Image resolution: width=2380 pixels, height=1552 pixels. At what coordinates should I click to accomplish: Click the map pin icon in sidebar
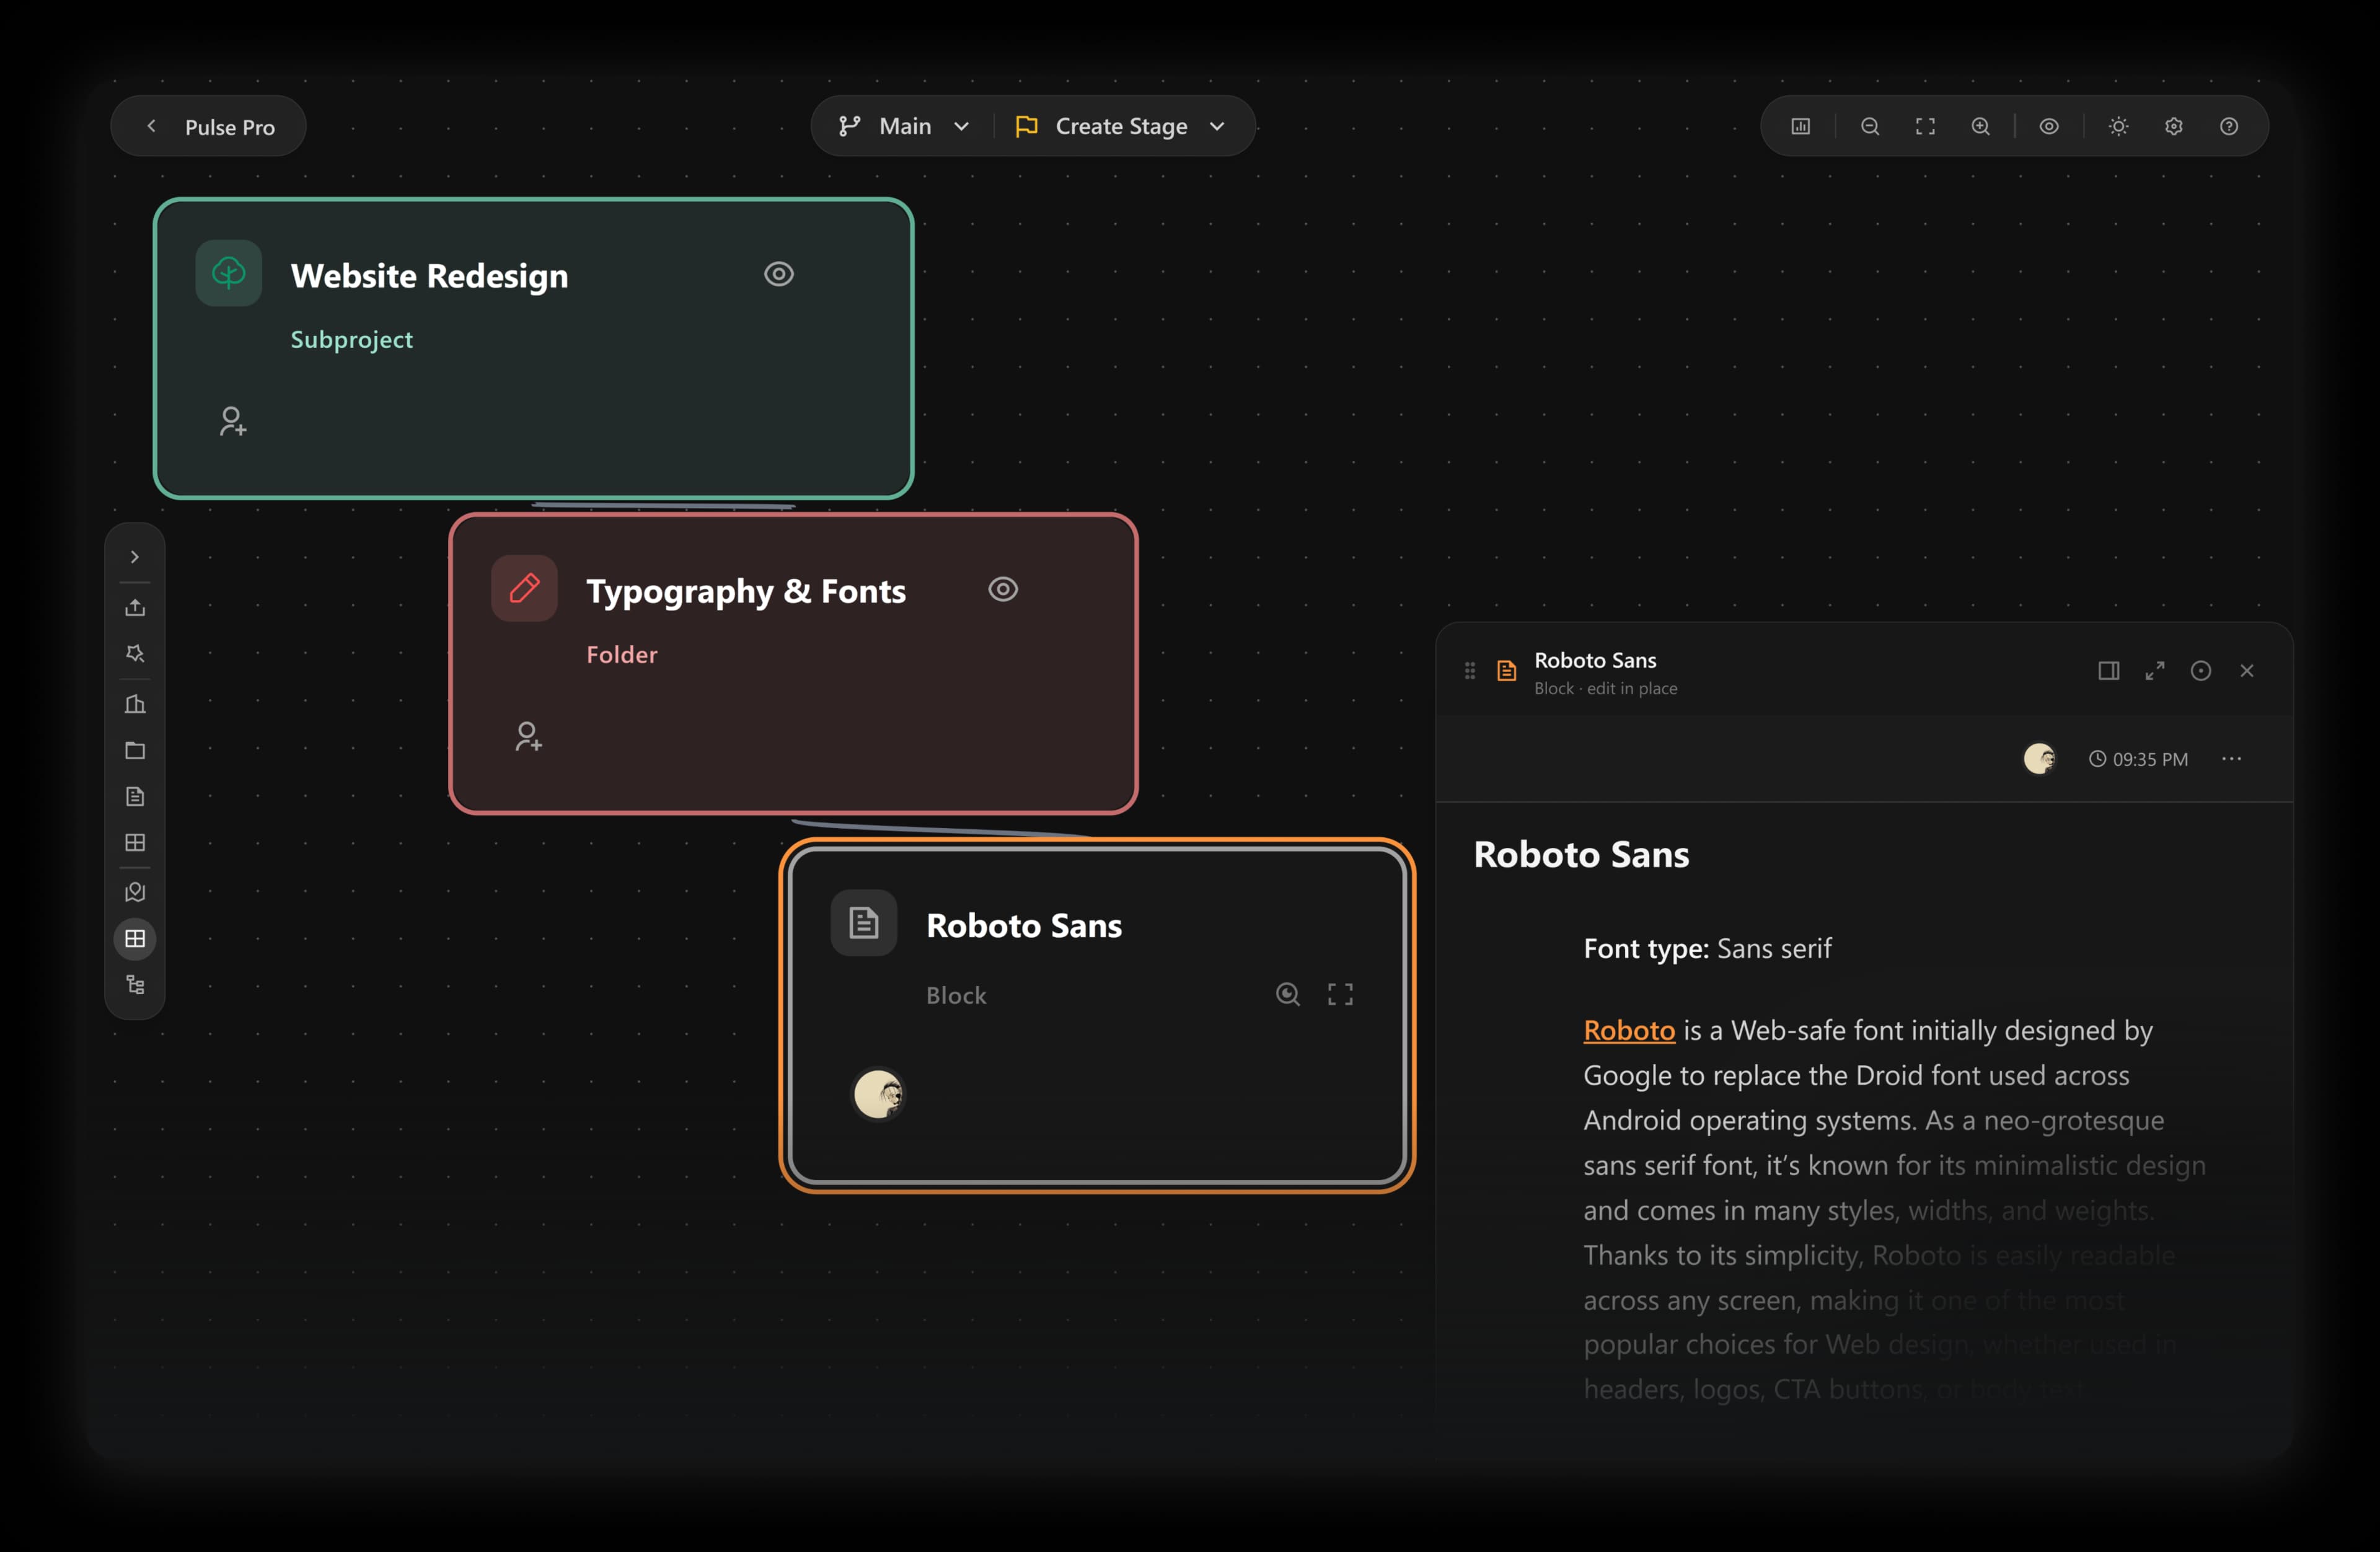135,891
